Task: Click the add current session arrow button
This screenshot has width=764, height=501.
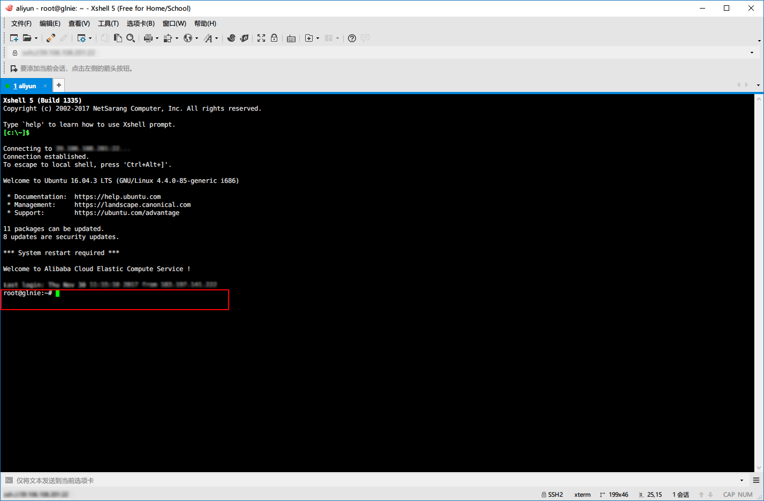Action: click(14, 68)
